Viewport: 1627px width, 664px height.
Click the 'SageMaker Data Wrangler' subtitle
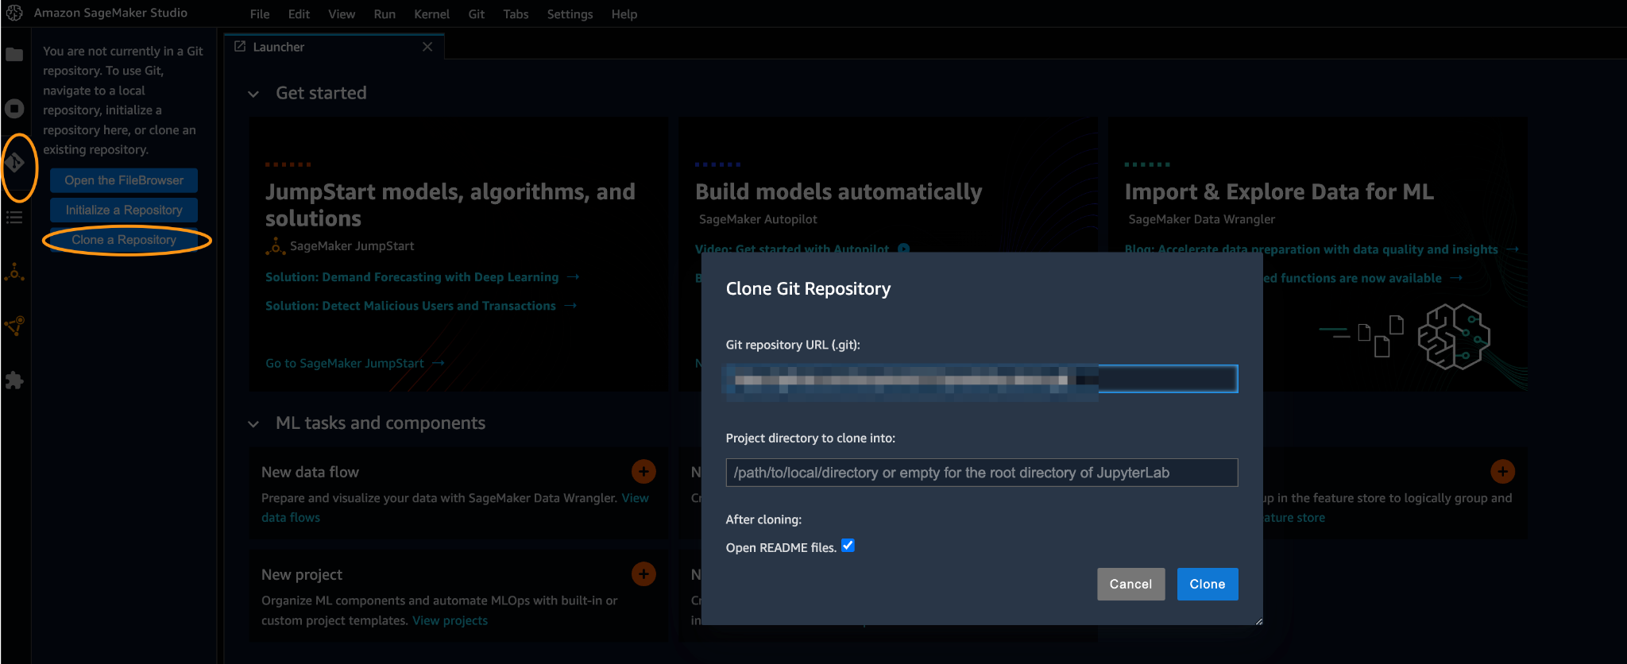point(1201,219)
